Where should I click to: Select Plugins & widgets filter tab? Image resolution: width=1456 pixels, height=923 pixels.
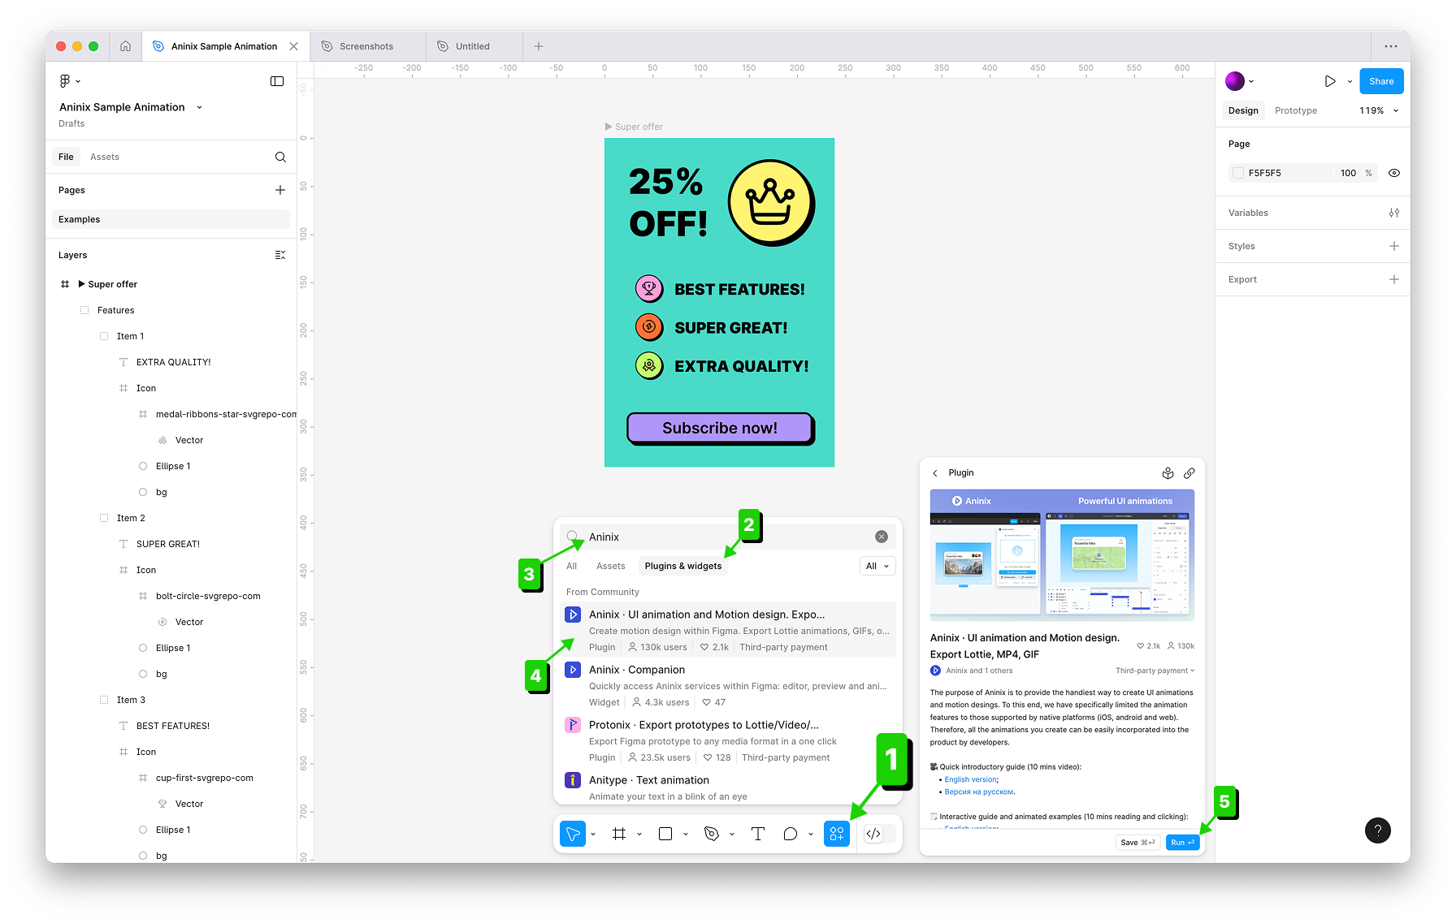[x=683, y=566]
